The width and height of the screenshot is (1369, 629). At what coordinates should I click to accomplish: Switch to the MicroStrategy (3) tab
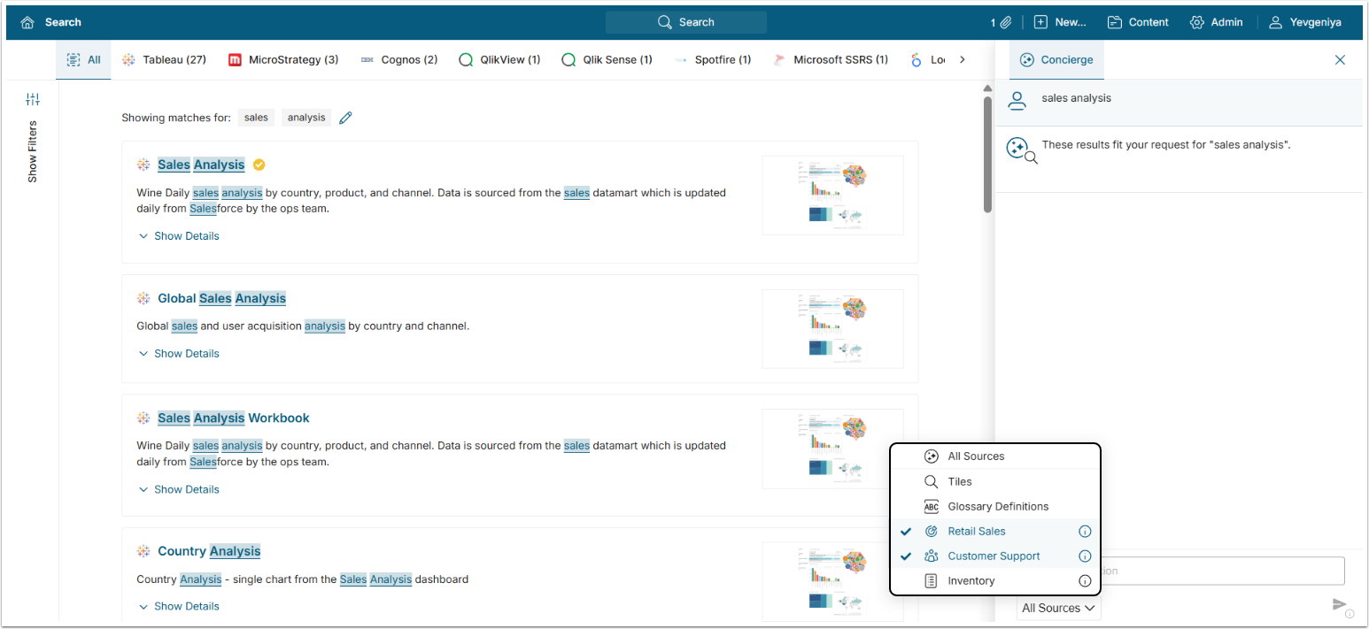point(283,60)
